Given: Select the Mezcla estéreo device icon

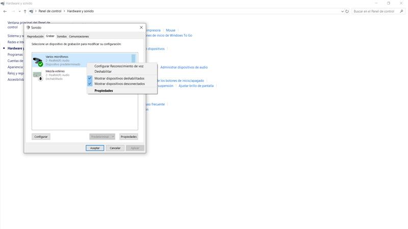Looking at the screenshot, I should coord(38,76).
